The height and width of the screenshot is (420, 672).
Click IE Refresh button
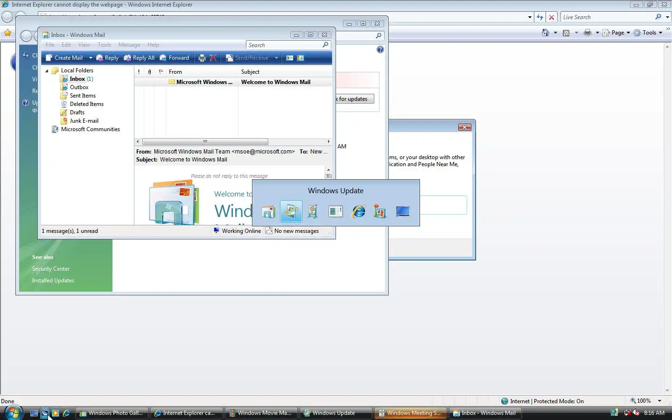540,17
